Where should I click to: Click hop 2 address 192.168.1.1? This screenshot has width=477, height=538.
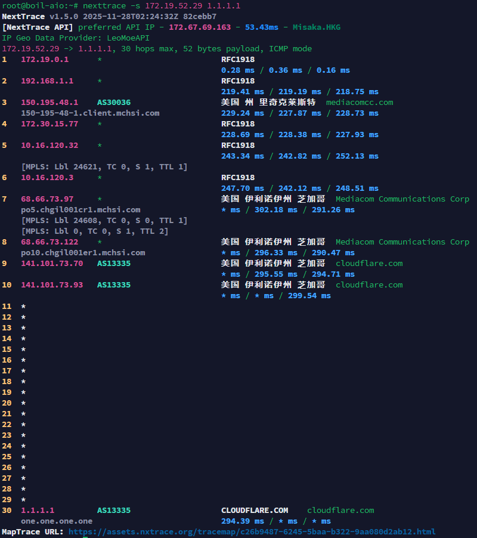[47, 81]
